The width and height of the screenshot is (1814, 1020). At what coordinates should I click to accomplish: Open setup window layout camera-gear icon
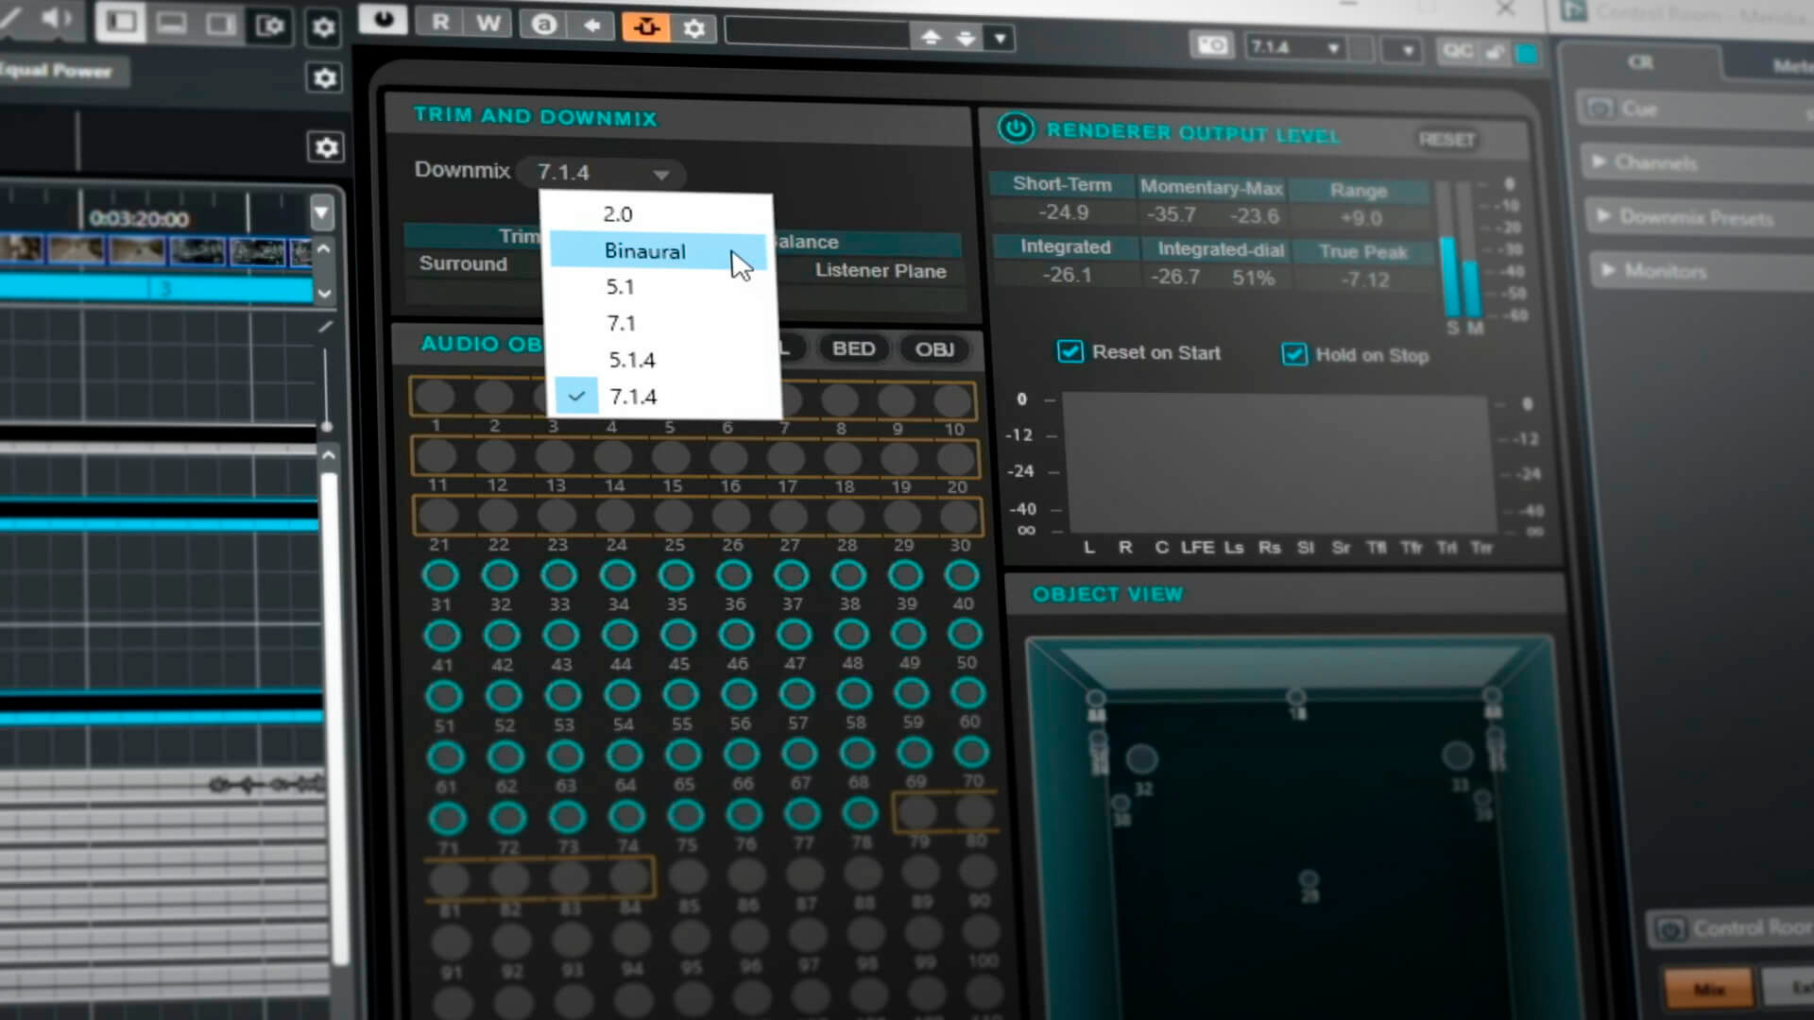tap(271, 25)
